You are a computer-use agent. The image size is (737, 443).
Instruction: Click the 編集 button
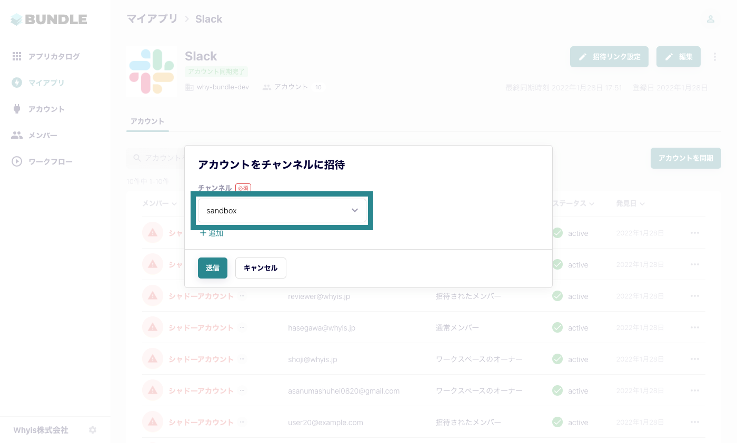point(679,57)
